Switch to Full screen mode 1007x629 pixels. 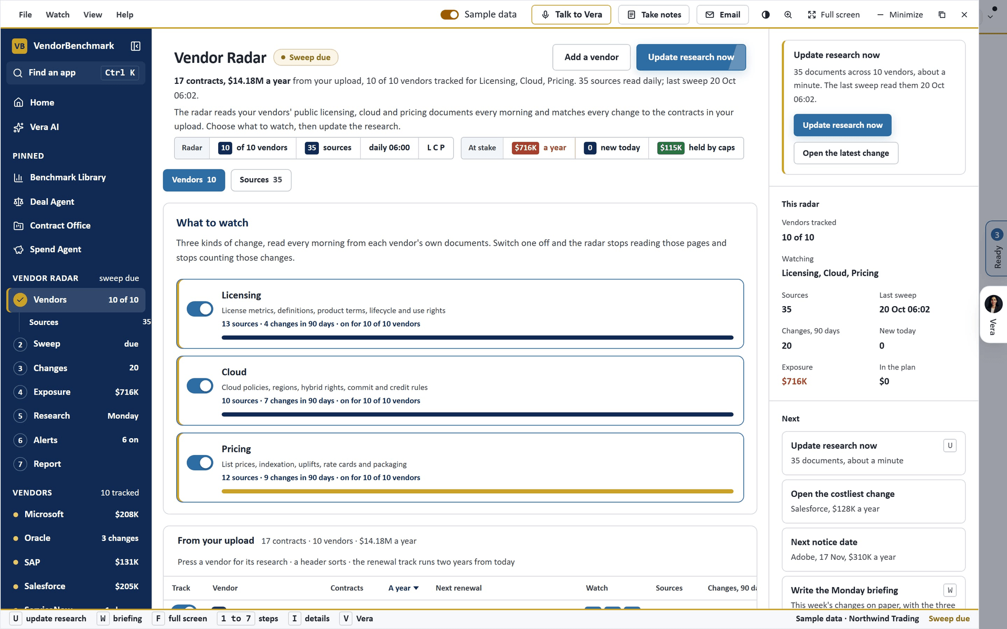point(833,15)
